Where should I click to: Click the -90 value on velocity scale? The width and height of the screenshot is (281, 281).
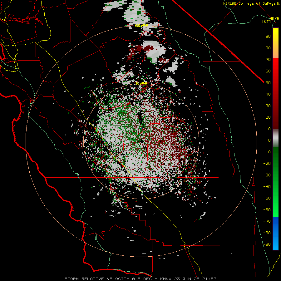click(x=267, y=244)
